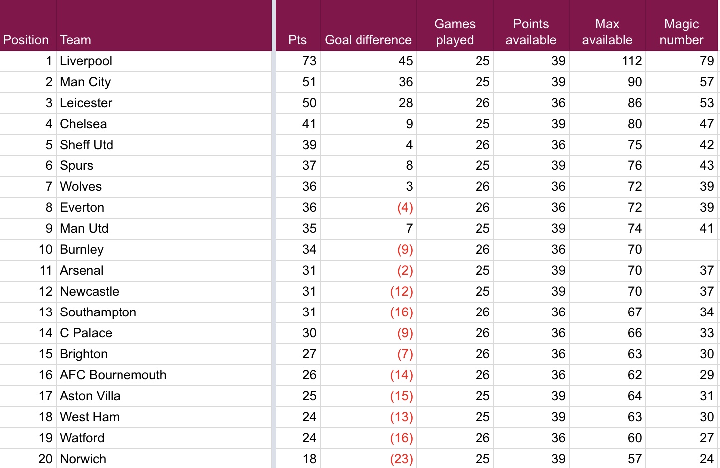This screenshot has width=720, height=468.
Task: Select the Position column header
Action: coord(28,25)
